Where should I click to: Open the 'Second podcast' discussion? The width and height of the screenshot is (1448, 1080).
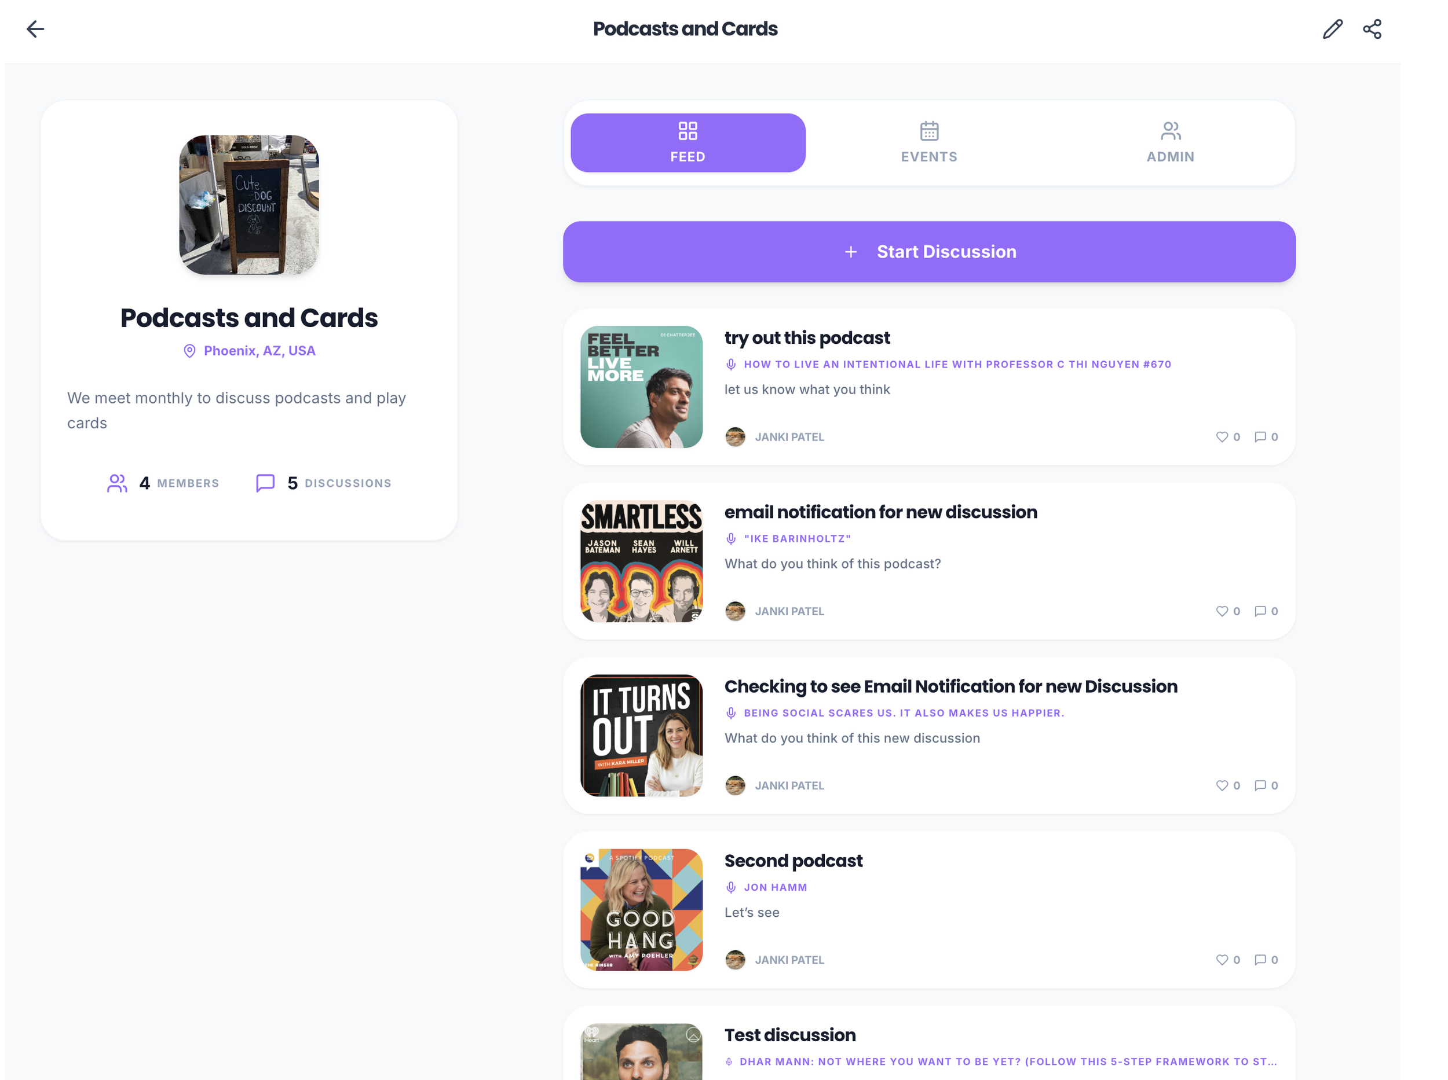793,861
